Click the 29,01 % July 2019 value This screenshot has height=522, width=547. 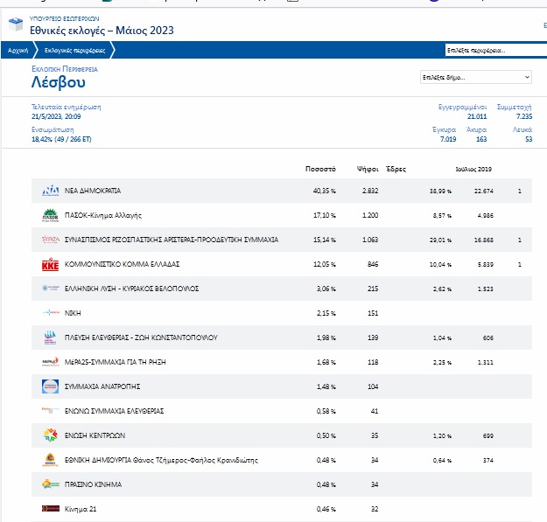(x=440, y=240)
